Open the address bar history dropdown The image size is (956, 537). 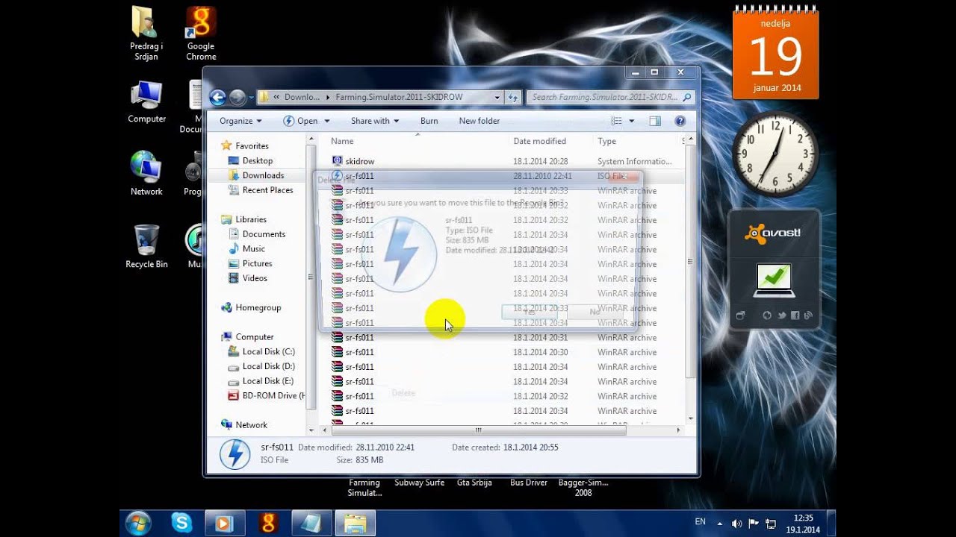497,97
